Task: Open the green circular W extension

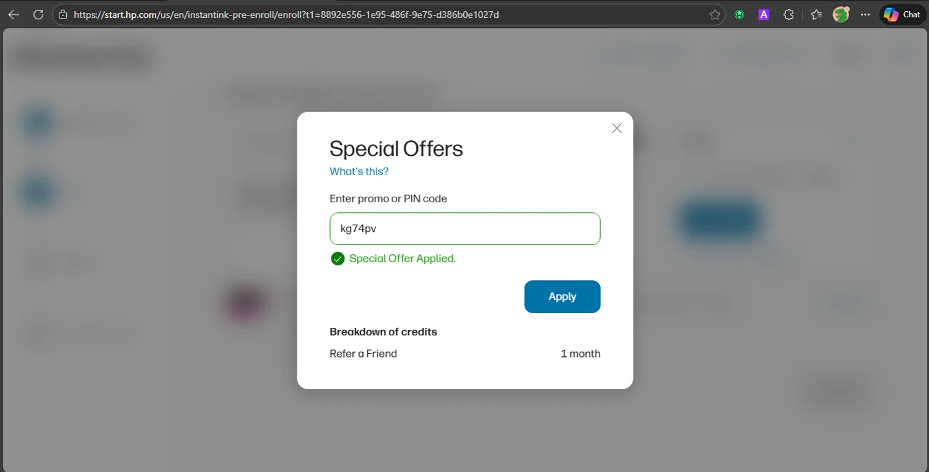Action: 739,15
